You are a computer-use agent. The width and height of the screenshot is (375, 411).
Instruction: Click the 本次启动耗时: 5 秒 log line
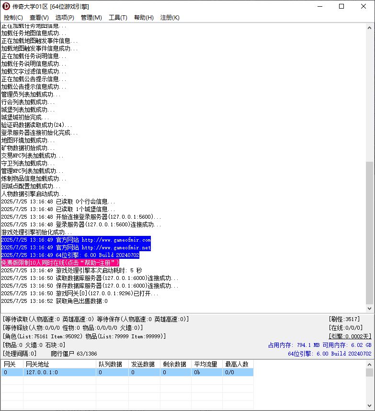coord(72,270)
